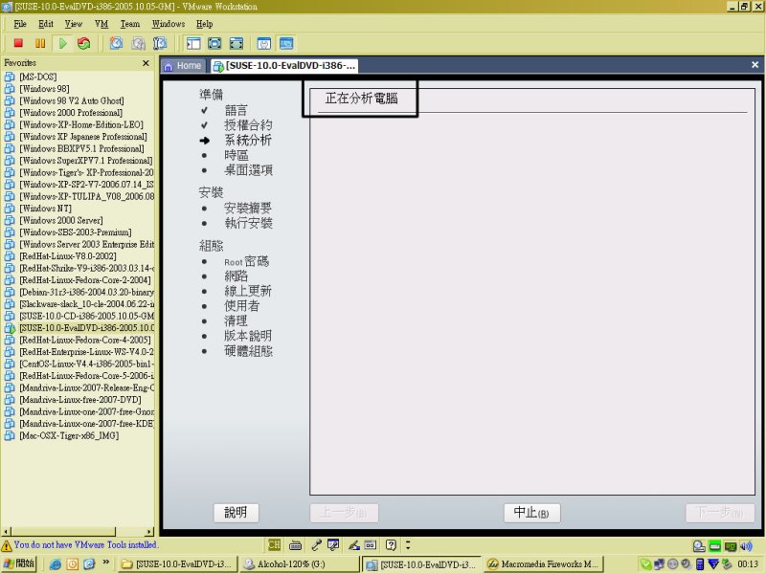Click the Windows 開始 Start button
The image size is (766, 574).
tap(19, 563)
